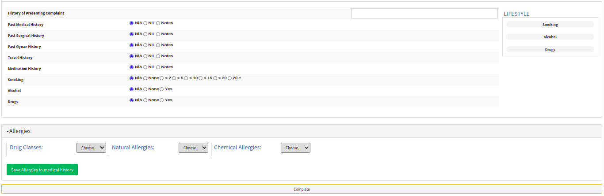
Task: Select the '< 10' smoking option
Action: point(187,78)
